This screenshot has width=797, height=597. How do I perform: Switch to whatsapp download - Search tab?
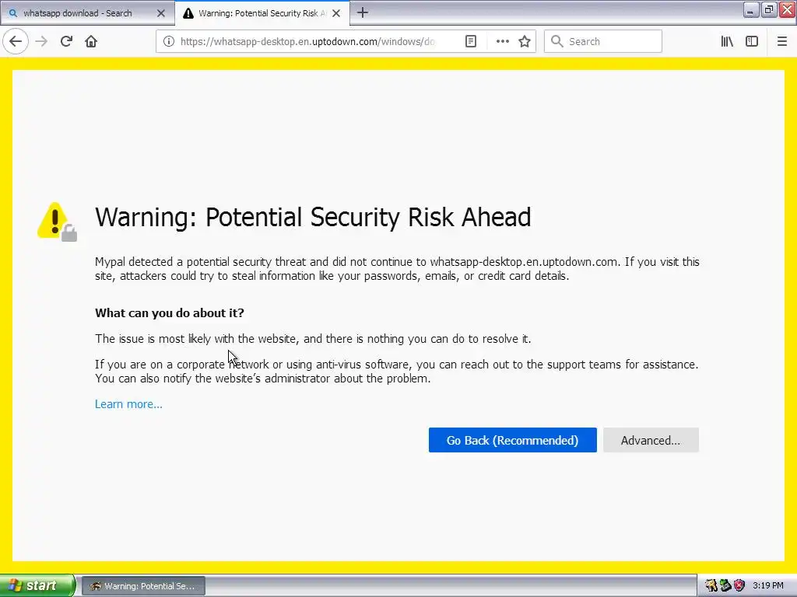(87, 13)
